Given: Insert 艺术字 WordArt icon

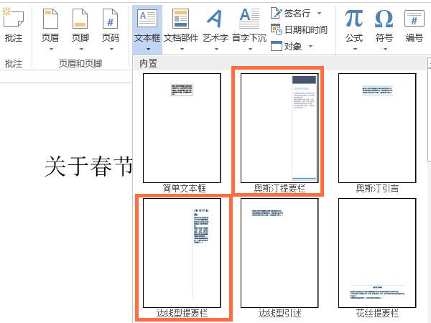Looking at the screenshot, I should coord(215,19).
